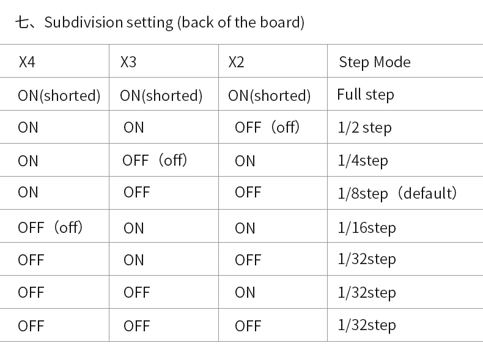Click OFF (off) in the X3 column
The image size is (483, 357).
[x=155, y=161]
